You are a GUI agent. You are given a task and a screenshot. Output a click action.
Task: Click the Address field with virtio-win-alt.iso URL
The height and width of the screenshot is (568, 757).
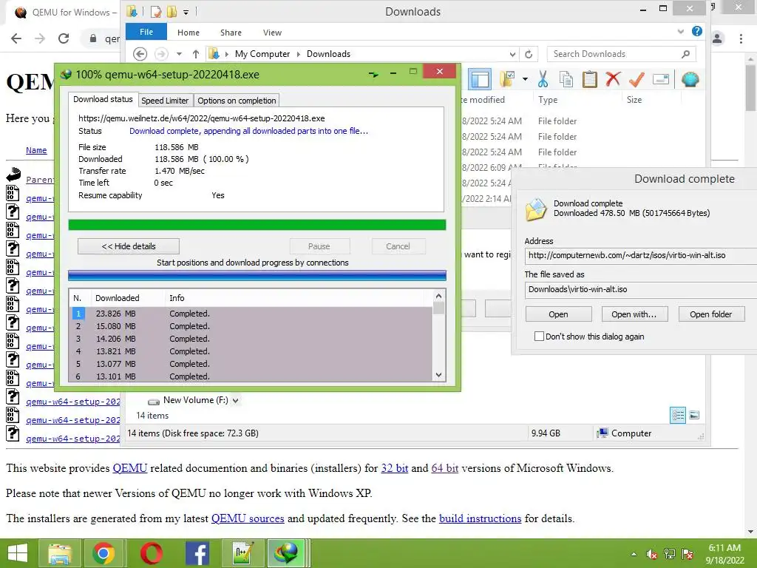[x=641, y=255]
